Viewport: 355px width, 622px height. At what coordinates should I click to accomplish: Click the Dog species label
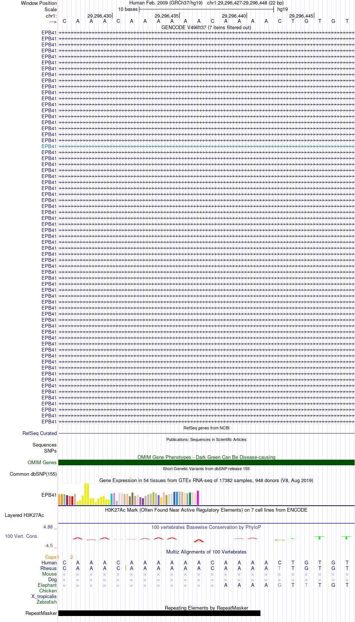tap(52, 579)
